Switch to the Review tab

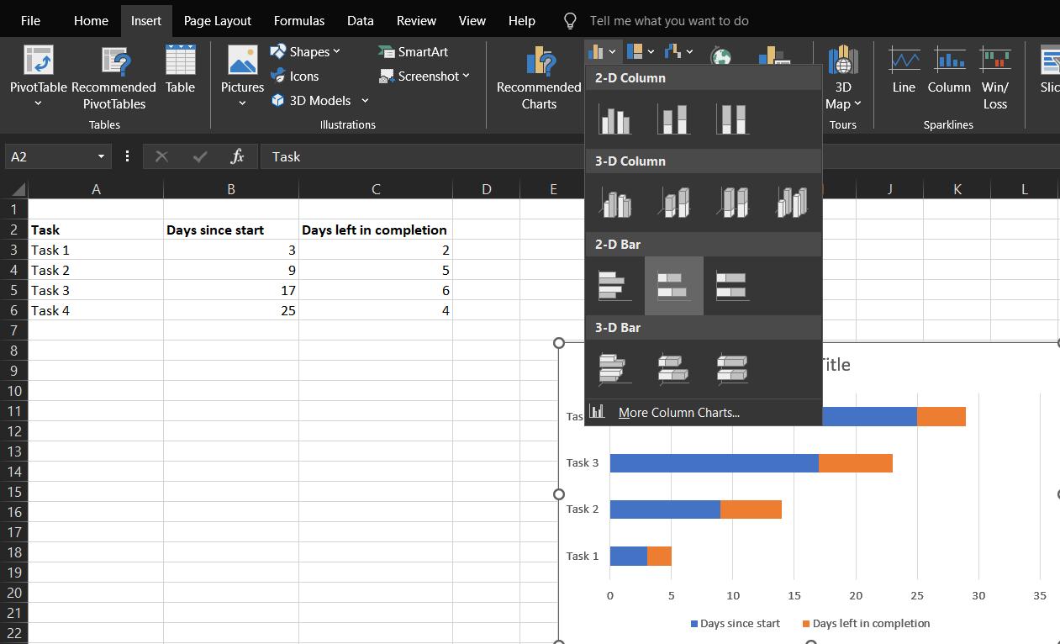point(417,21)
